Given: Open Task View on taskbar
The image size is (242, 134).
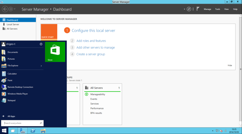Looking at the screenshot, I should coord(13,131).
